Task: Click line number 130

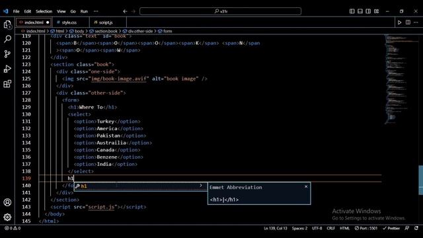Action: (26, 114)
